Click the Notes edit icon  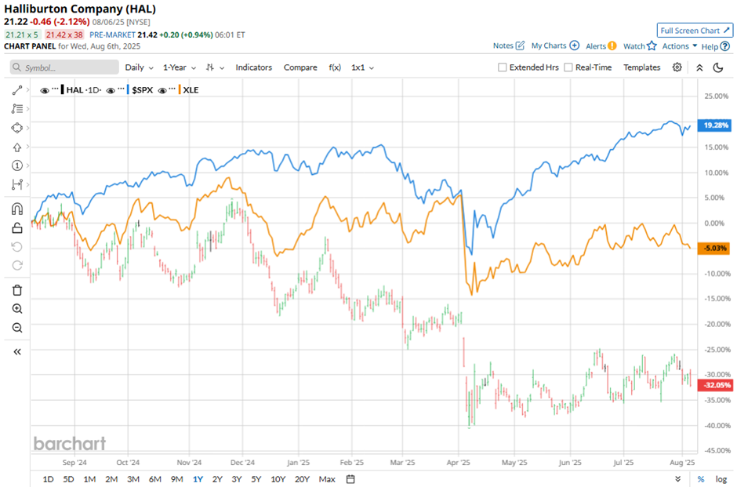[x=520, y=45]
